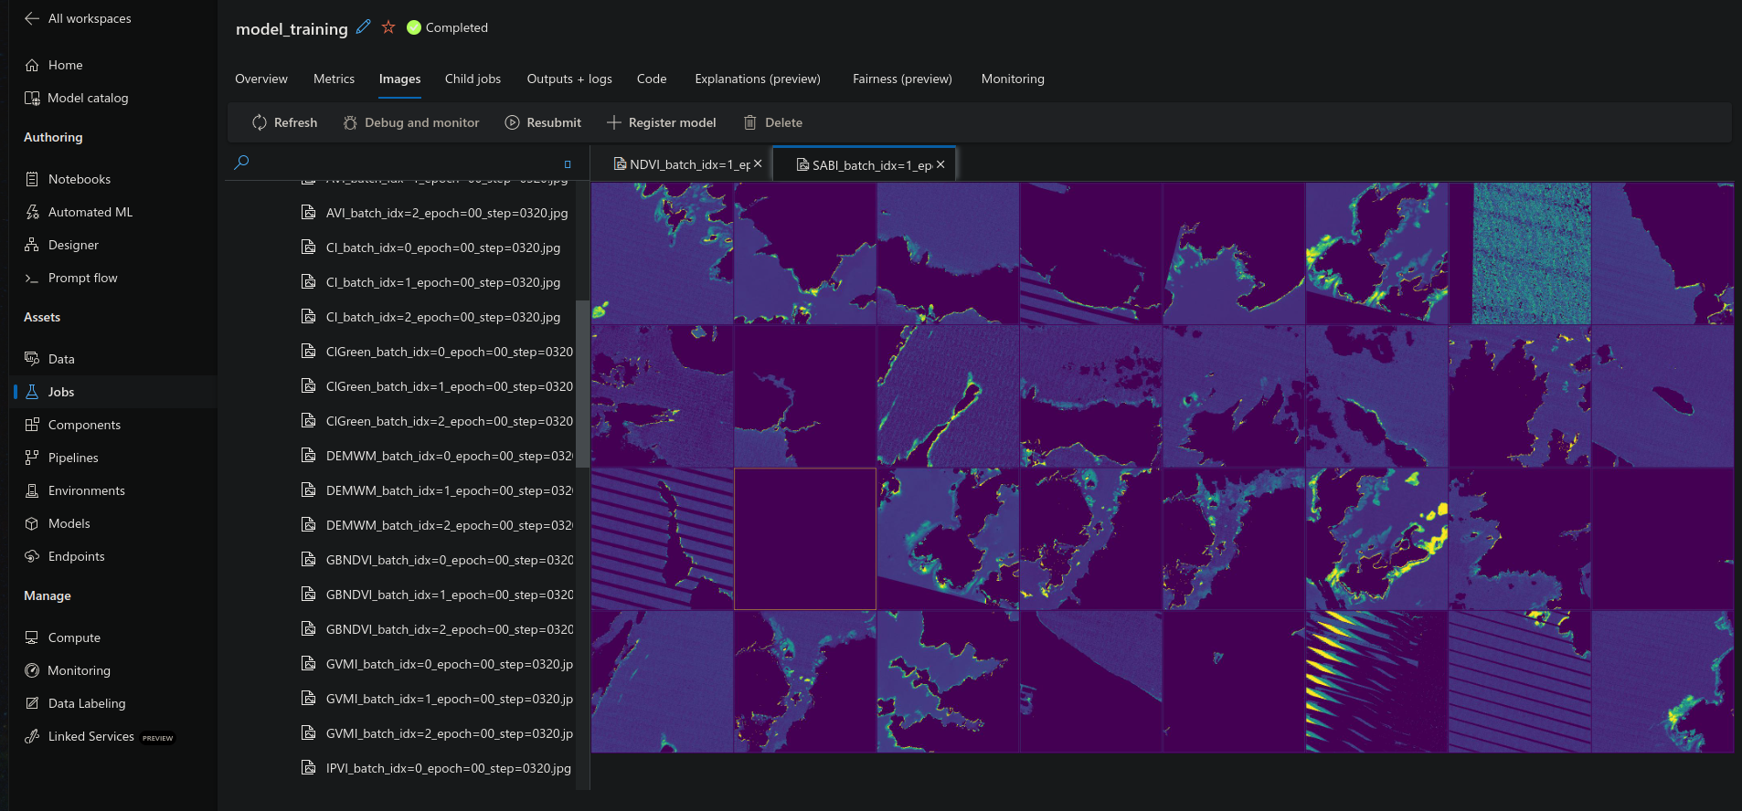Click the Resubmit button

pyautogui.click(x=543, y=122)
